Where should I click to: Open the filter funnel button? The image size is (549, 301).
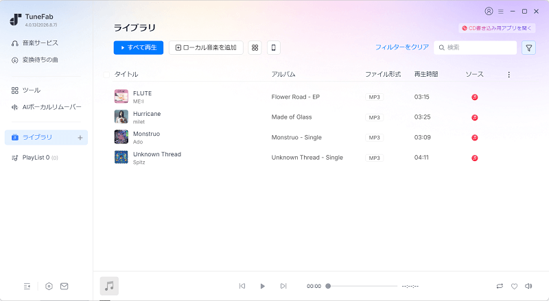tap(528, 47)
